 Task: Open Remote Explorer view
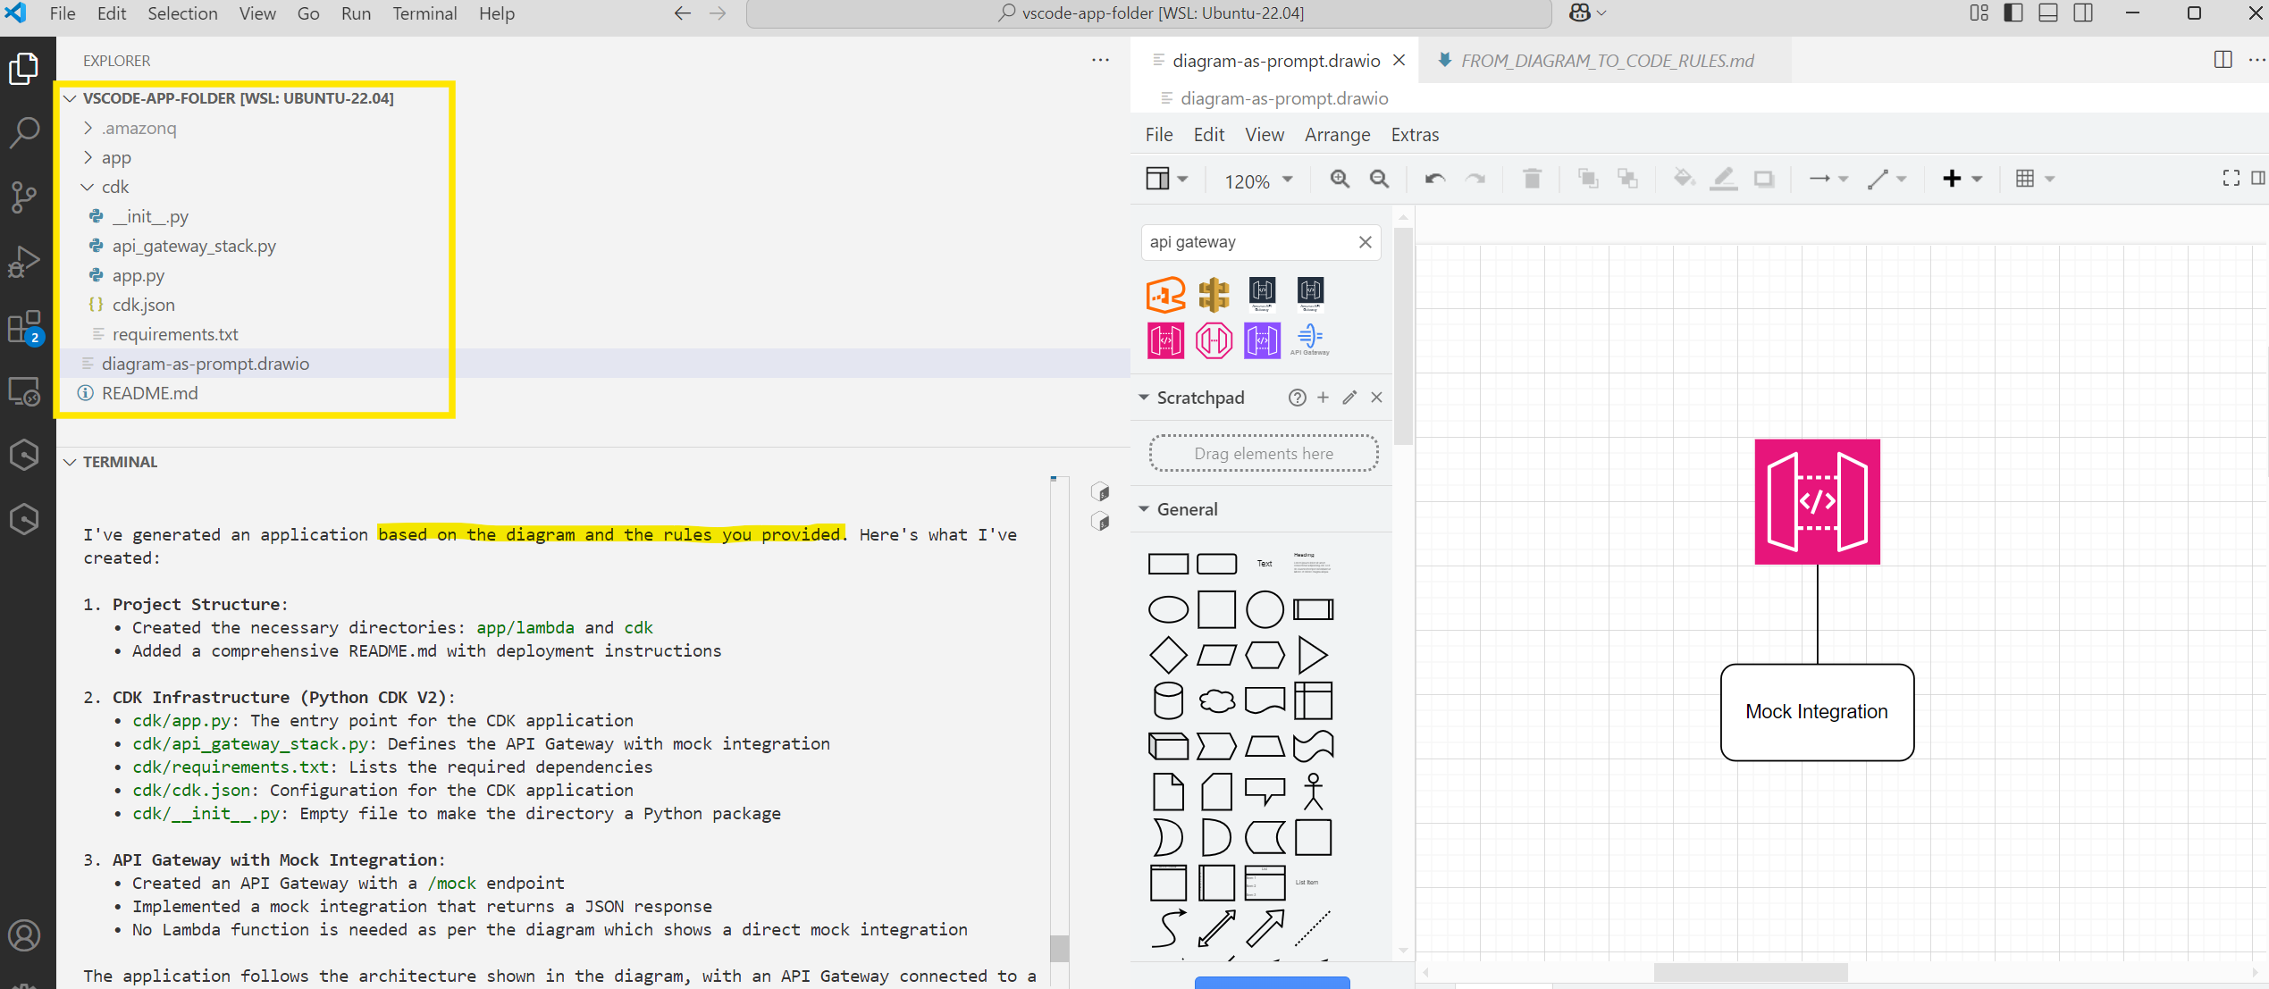coord(24,392)
